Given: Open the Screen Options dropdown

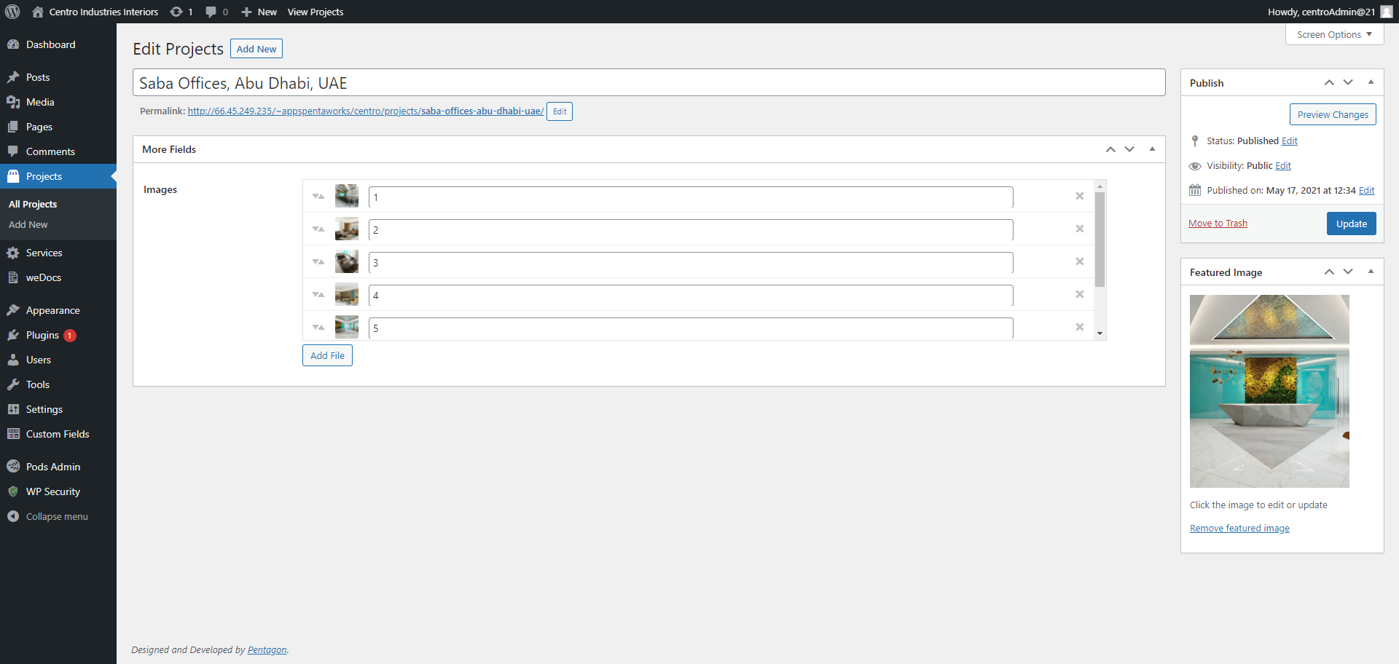Looking at the screenshot, I should click(x=1334, y=34).
